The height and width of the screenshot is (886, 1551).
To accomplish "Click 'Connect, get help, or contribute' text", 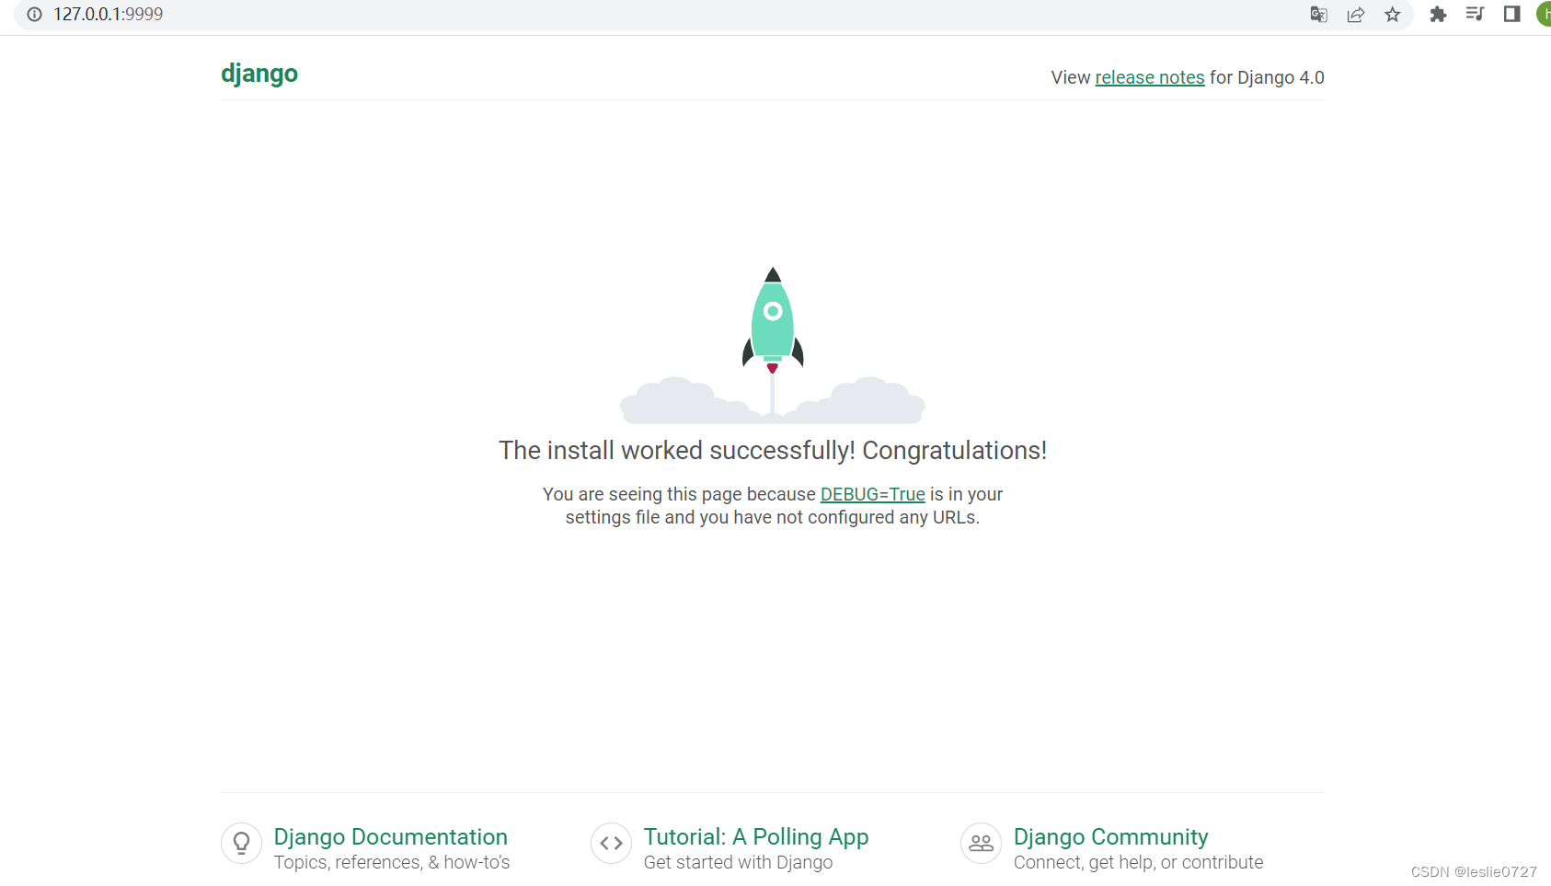I will point(1138,862).
